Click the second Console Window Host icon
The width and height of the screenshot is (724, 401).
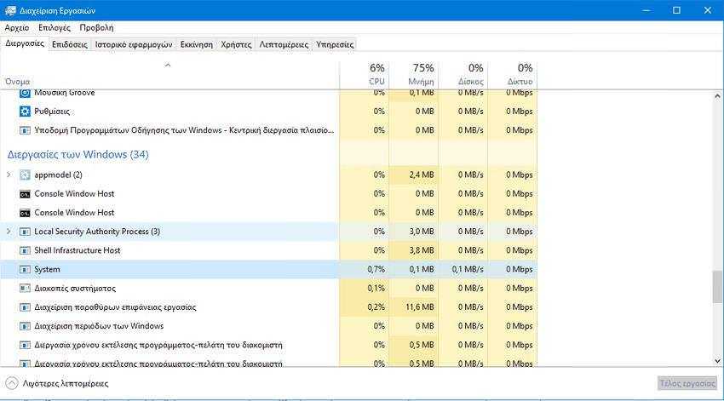[25, 213]
